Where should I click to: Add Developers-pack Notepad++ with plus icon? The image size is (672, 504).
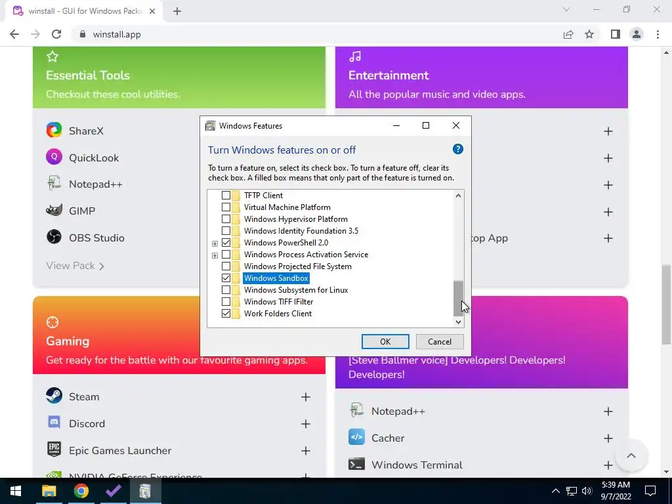tap(608, 411)
